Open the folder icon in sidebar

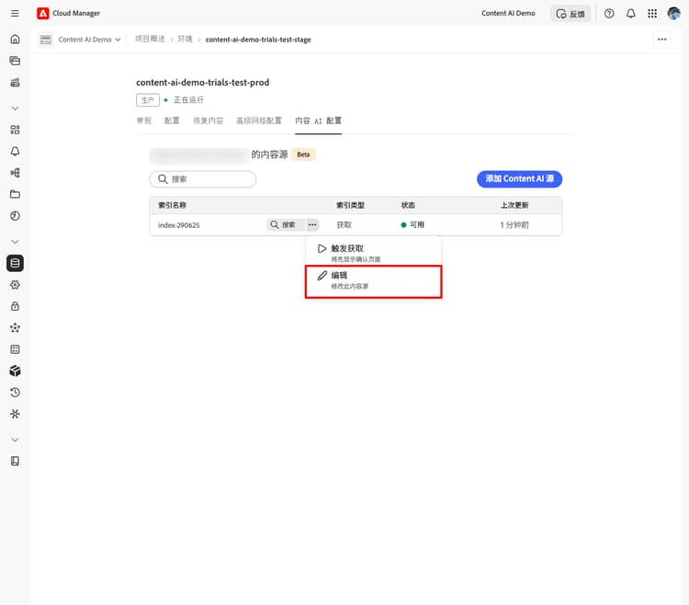click(15, 194)
